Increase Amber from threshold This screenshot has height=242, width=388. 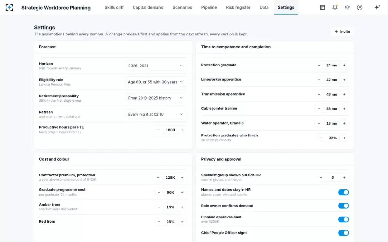[x=182, y=207]
